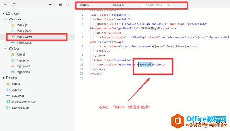
Task: Click line number 5 in the gutter
Action: (x=83, y=33)
